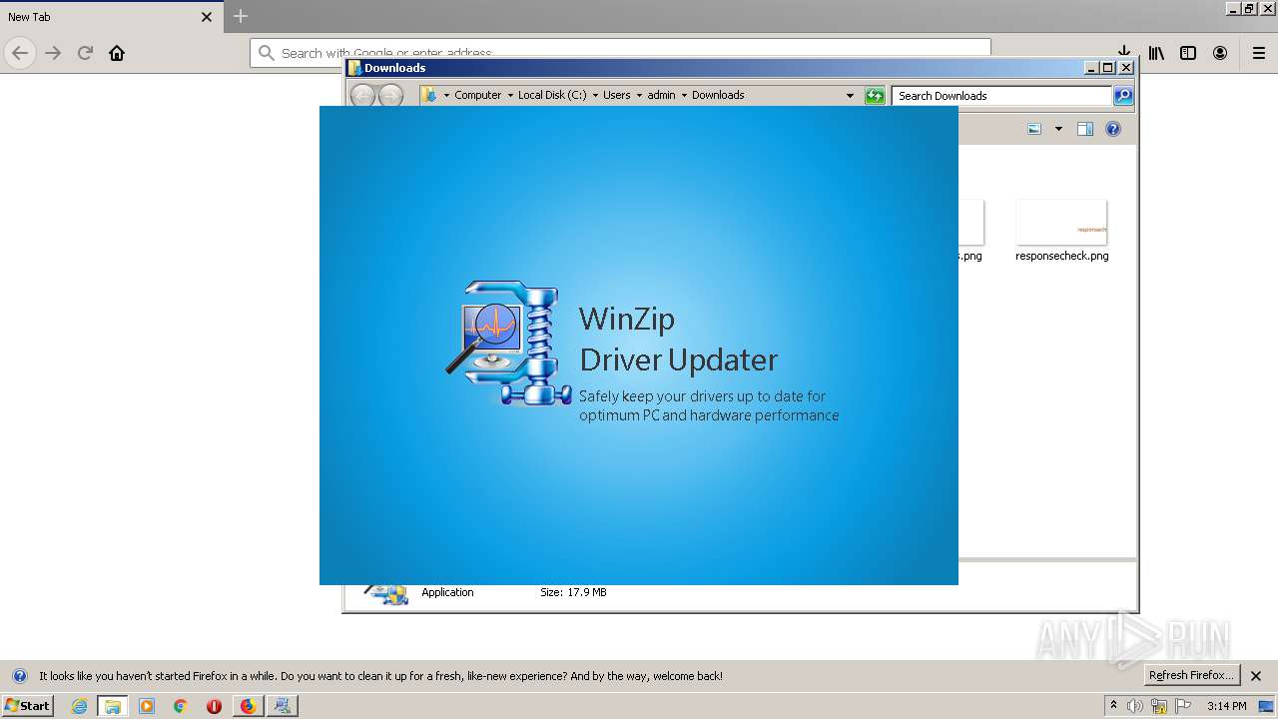The height and width of the screenshot is (719, 1278).
Task: Focus the Firefox address bar
Action: pyautogui.click(x=620, y=53)
